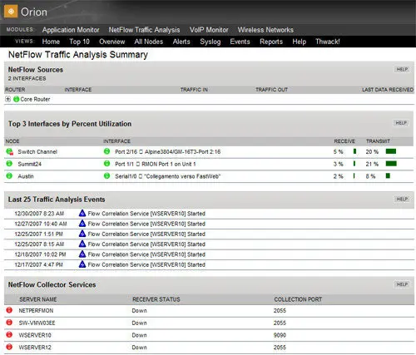Open the Summit24 node link
Viewport: 416px width, 355px height.
(x=29, y=164)
